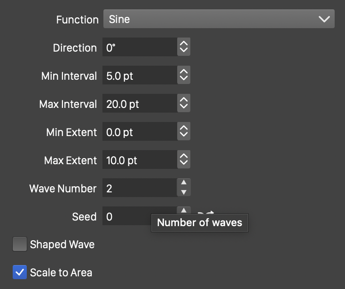This screenshot has height=289, width=345.
Task: Click into the Max Extent field
Action: (x=140, y=160)
